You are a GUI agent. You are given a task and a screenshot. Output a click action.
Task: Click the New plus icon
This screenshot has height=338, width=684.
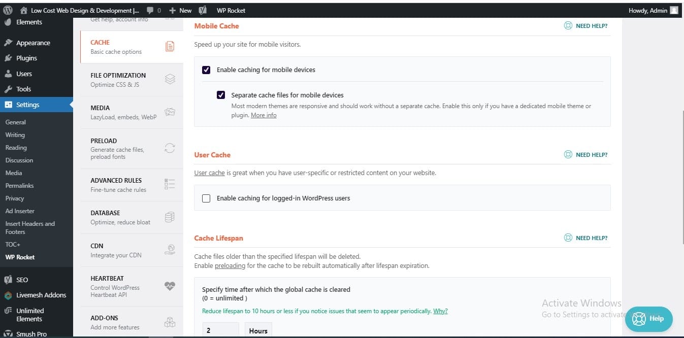173,10
